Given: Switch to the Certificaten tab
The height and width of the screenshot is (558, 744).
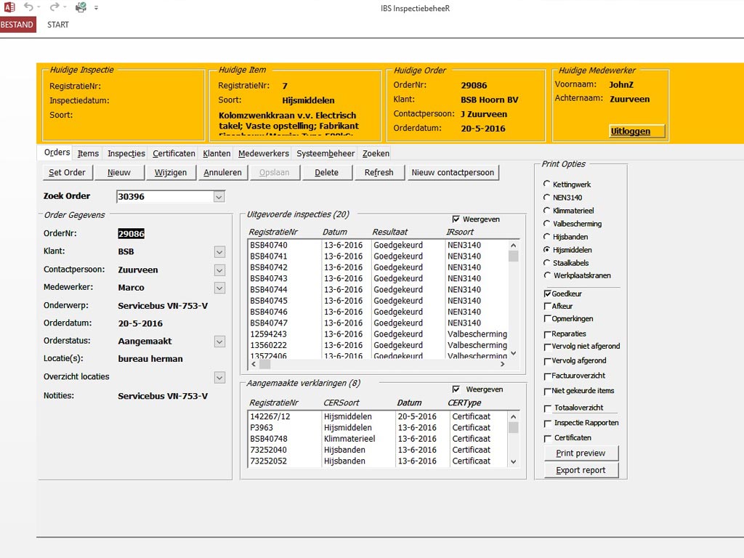Looking at the screenshot, I should click(174, 153).
